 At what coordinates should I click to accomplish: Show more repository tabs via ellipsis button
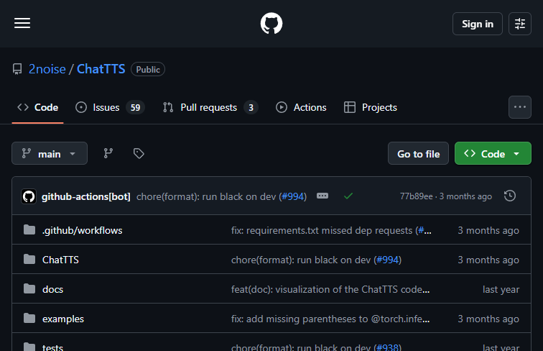pos(520,107)
